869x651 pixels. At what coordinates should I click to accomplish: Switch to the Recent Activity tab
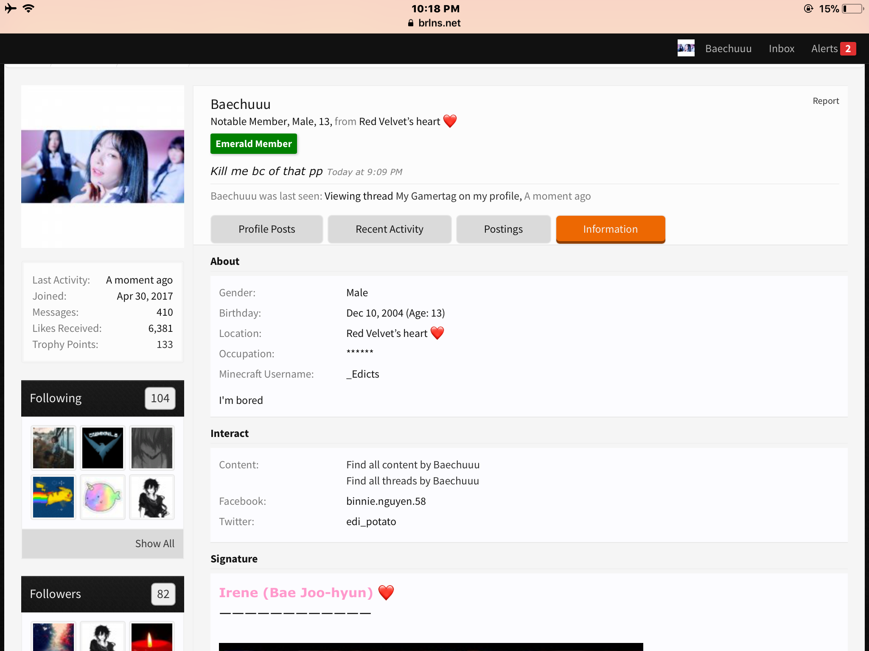pos(390,229)
